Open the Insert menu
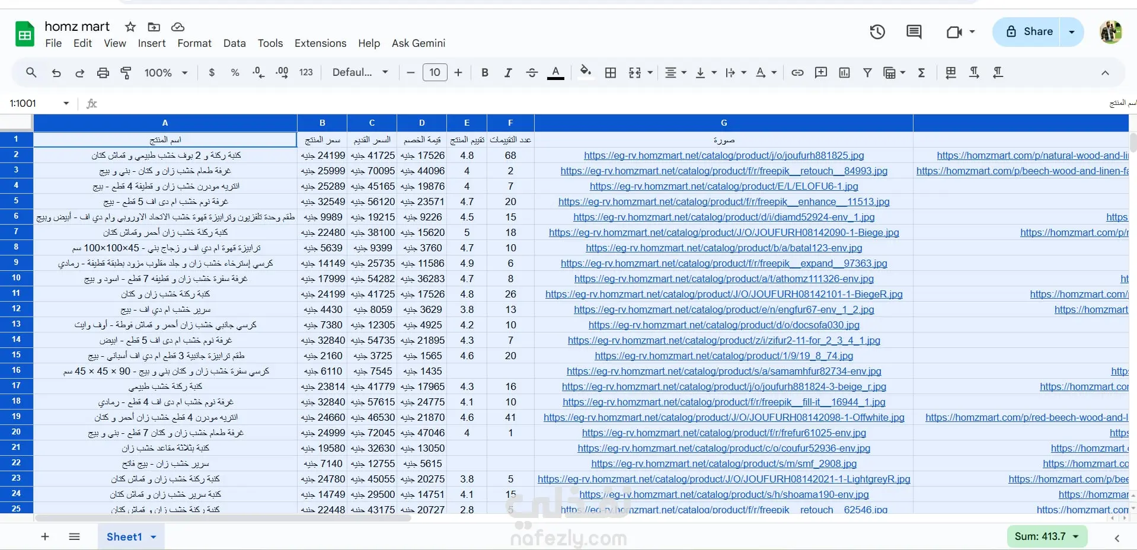Image resolution: width=1137 pixels, height=550 pixels. tap(152, 43)
